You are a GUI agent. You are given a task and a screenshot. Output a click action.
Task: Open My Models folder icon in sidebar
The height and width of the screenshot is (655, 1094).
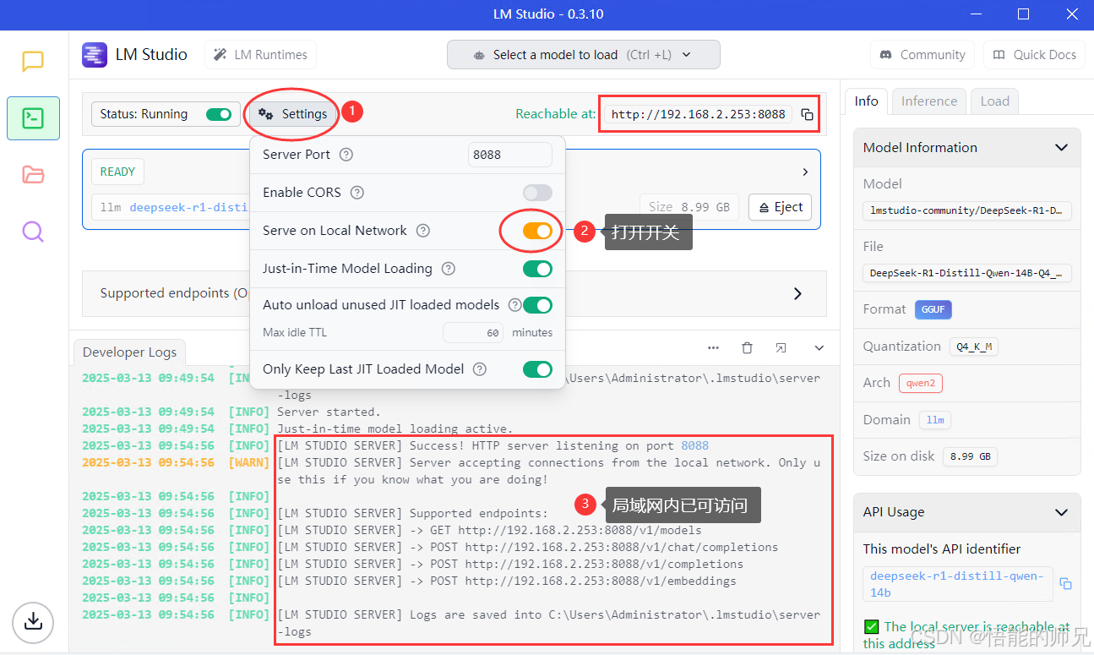pyautogui.click(x=33, y=175)
